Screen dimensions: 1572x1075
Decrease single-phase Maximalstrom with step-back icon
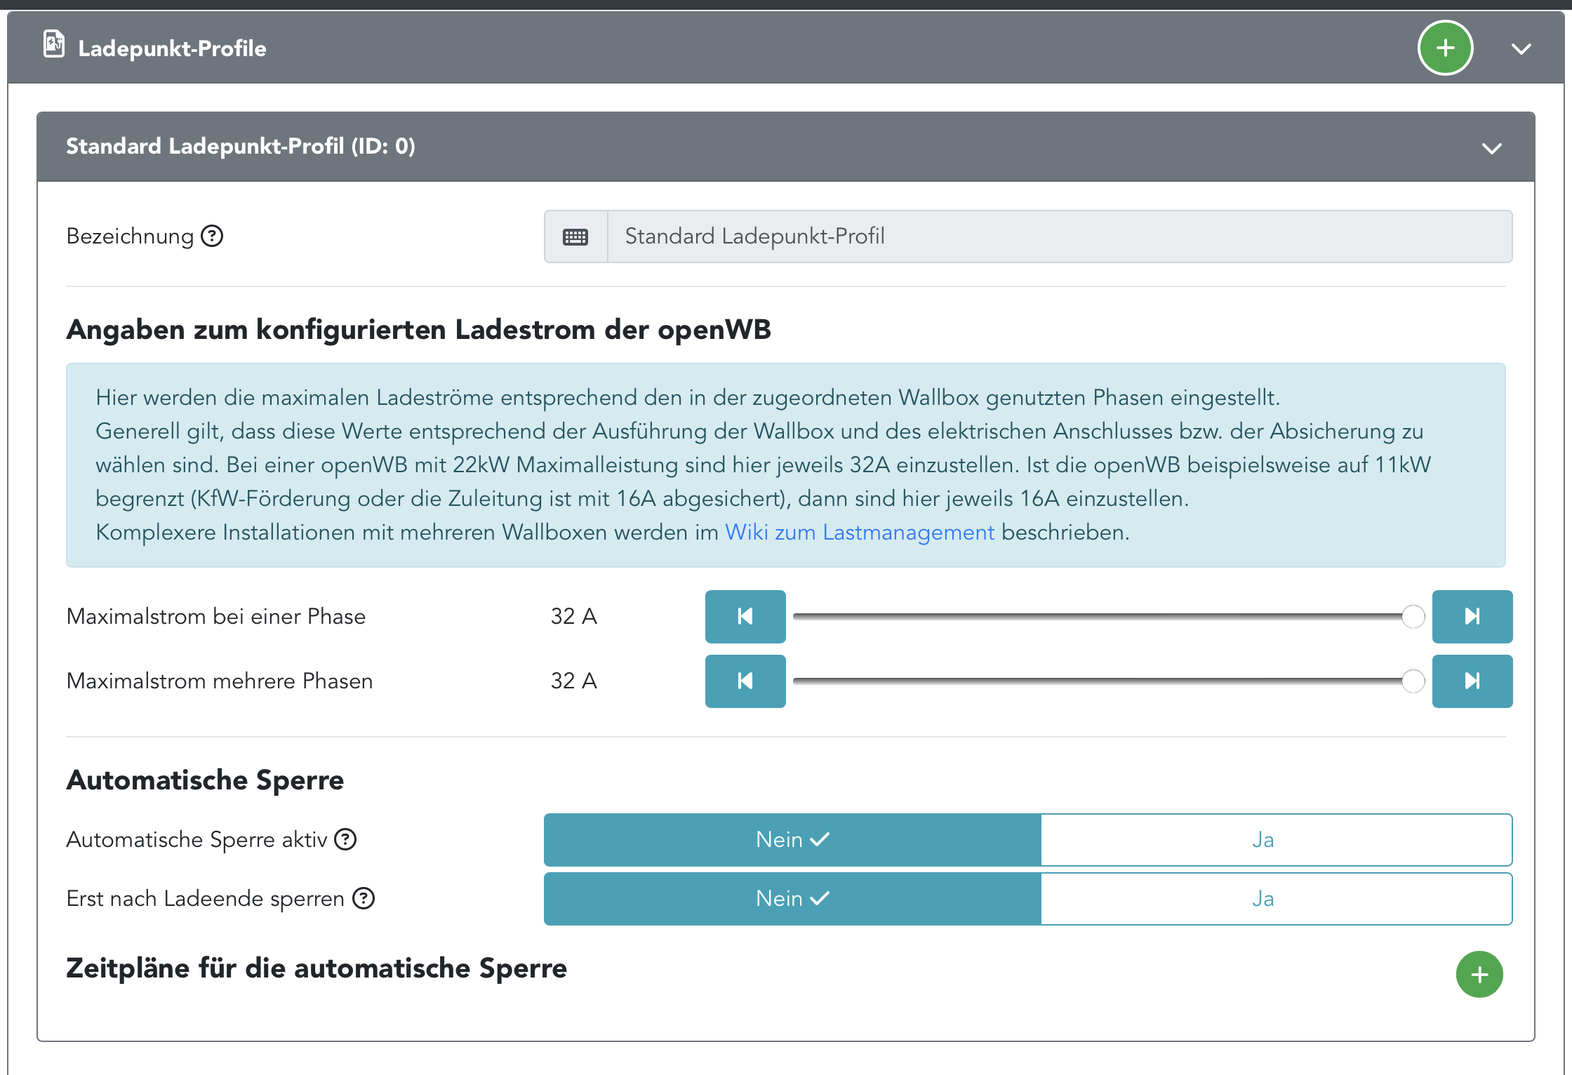click(x=745, y=617)
